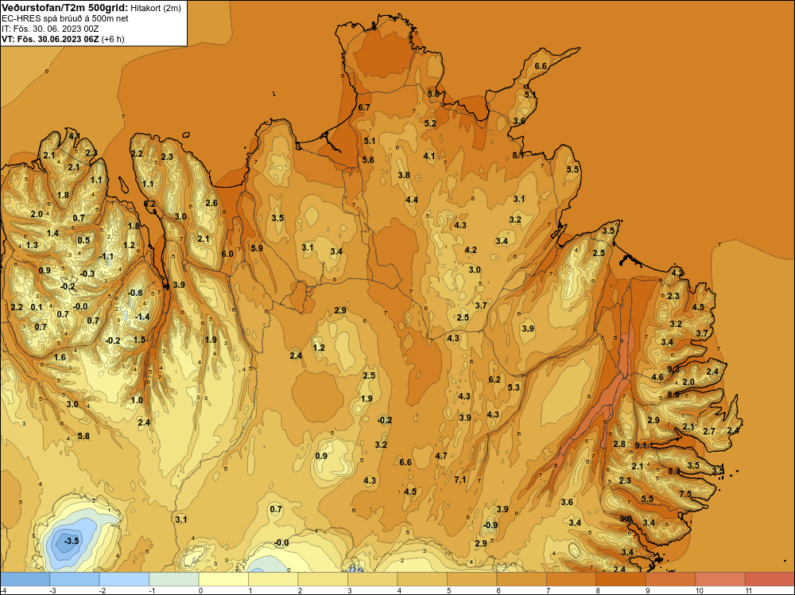Select the legend swatch between -3 and -2
The image size is (795, 595).
(x=75, y=579)
